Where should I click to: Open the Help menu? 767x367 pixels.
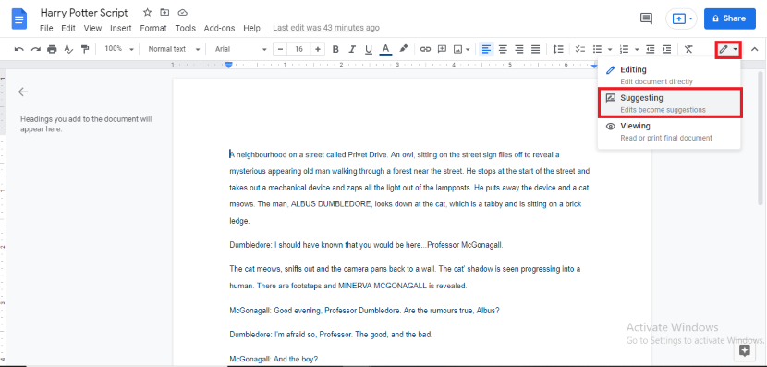251,28
